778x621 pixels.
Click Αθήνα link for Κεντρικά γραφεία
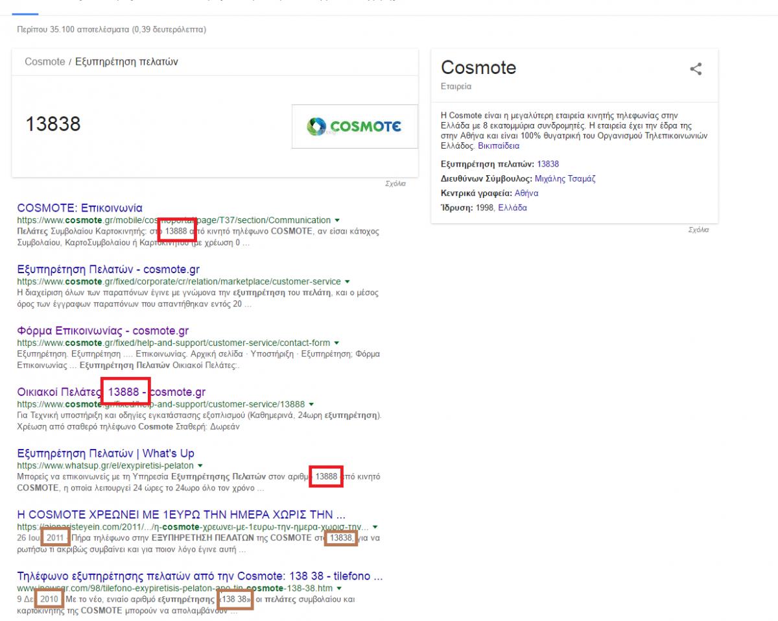(x=526, y=193)
